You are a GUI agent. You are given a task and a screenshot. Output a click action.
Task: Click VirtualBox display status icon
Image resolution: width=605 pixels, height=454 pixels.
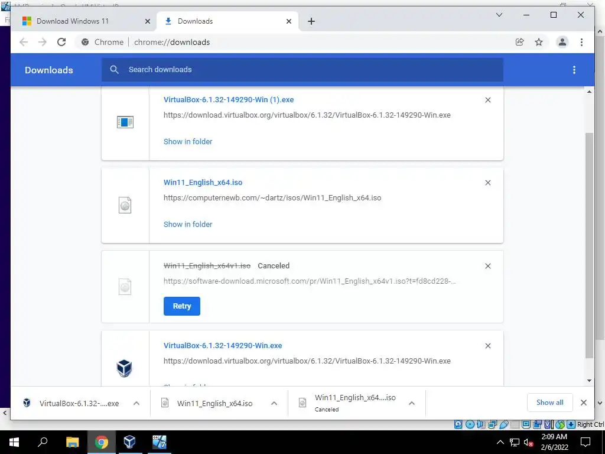click(x=526, y=424)
